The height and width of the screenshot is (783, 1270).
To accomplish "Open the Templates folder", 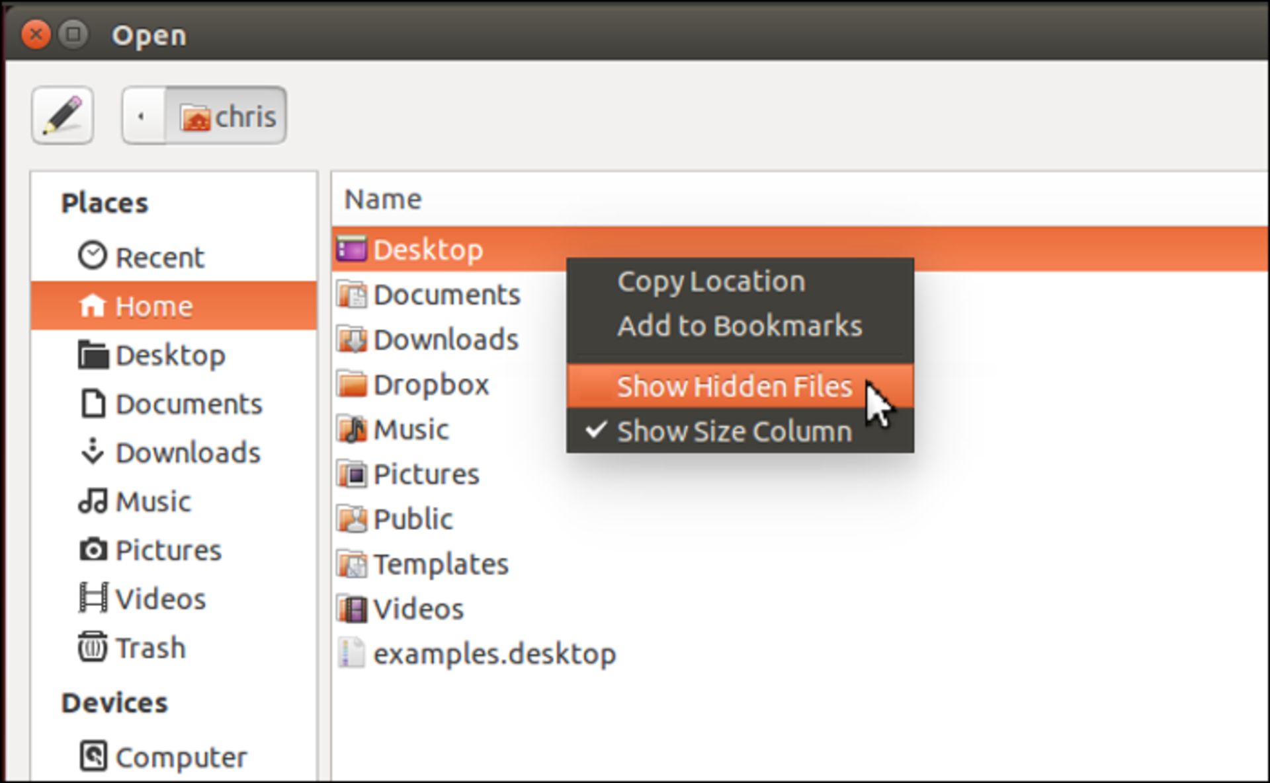I will click(x=440, y=564).
